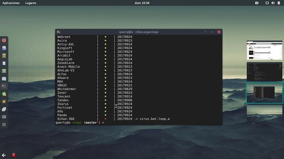Select the highlighted terminal workspace thumbnail
284x159 pixels.
pyautogui.click(x=264, y=93)
